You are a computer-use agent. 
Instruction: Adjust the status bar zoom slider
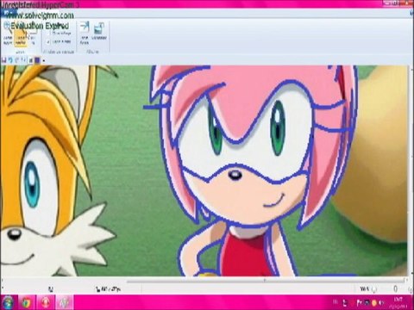pyautogui.click(x=396, y=289)
